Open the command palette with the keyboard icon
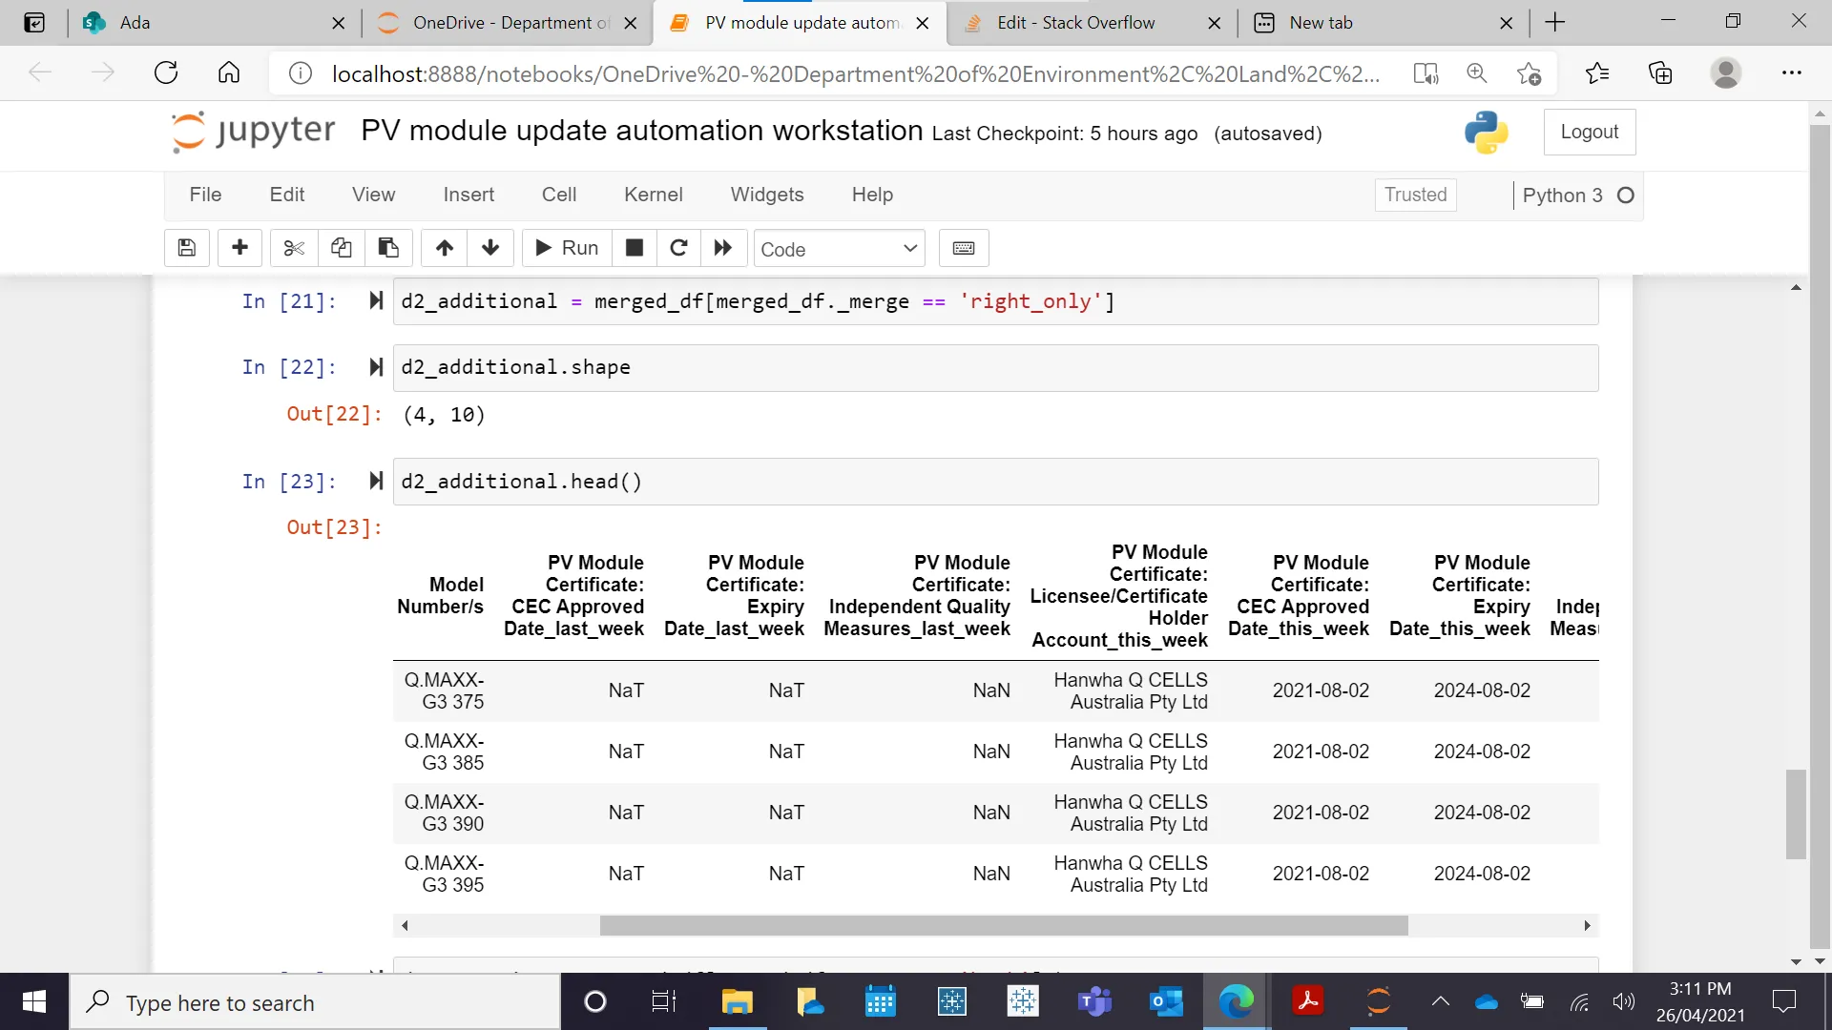This screenshot has height=1030, width=1832. pos(964,248)
